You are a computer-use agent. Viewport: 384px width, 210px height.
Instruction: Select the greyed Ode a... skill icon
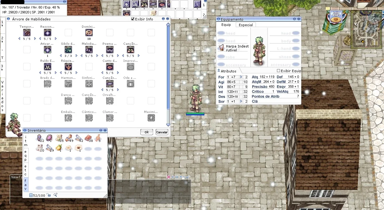[x=130, y=84]
